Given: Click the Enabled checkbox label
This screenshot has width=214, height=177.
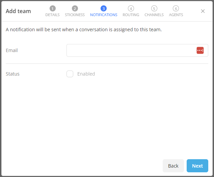Looking at the screenshot, I should coord(86,74).
